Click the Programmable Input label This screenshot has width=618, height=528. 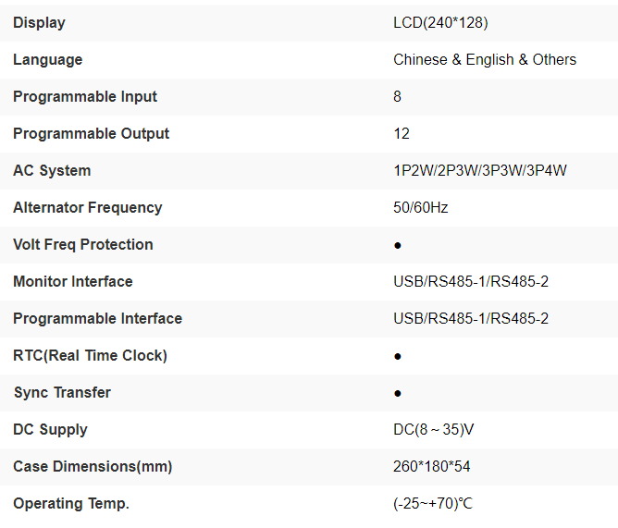click(x=85, y=96)
